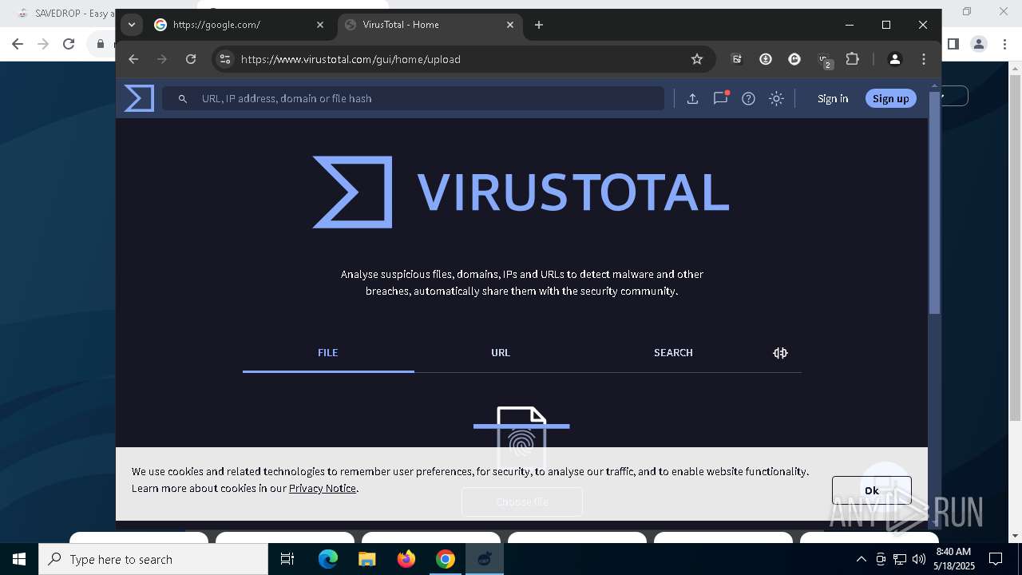Open the Chrome three-dot menu

924,59
